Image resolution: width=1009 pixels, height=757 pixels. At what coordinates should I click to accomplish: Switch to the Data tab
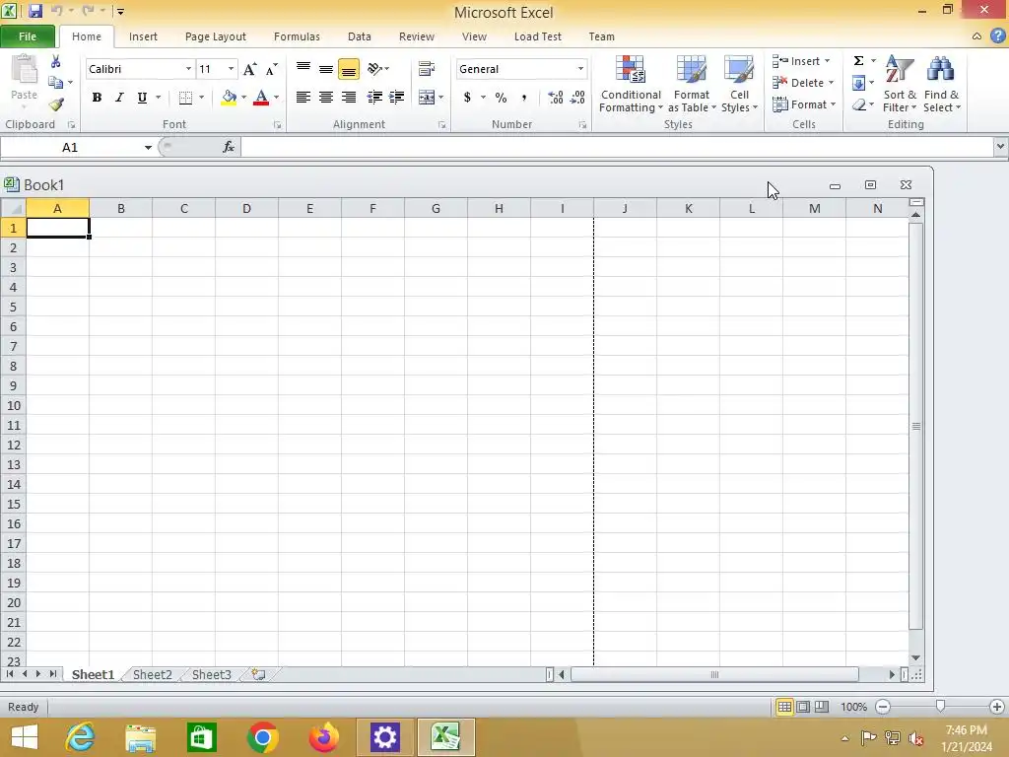tap(359, 36)
